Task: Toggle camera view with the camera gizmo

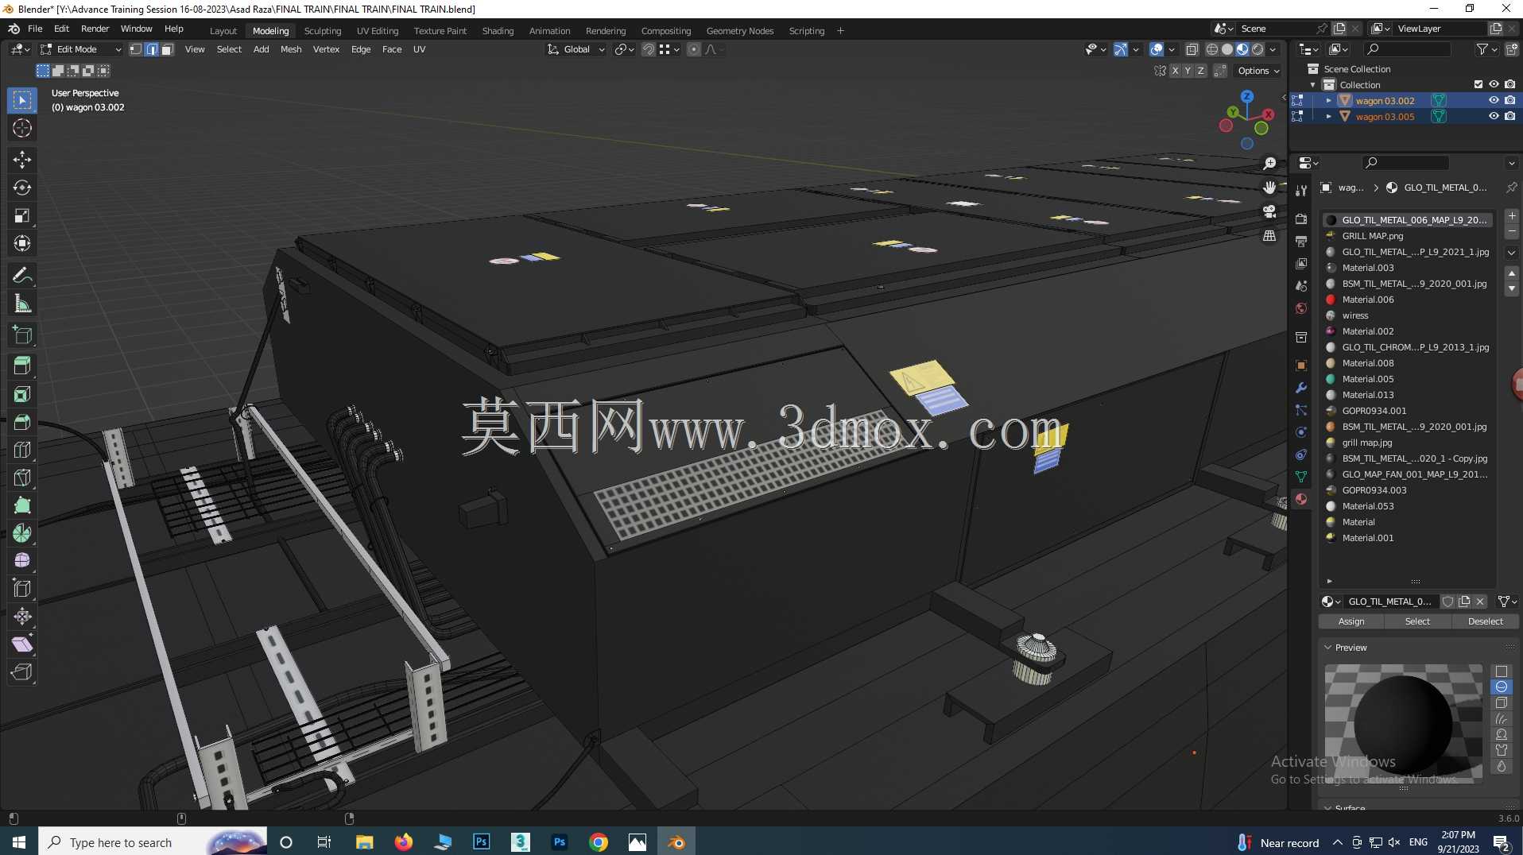Action: [x=1269, y=212]
